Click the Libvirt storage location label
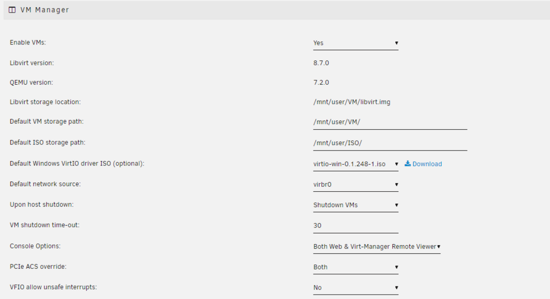Image resolution: width=550 pixels, height=299 pixels. click(x=45, y=102)
